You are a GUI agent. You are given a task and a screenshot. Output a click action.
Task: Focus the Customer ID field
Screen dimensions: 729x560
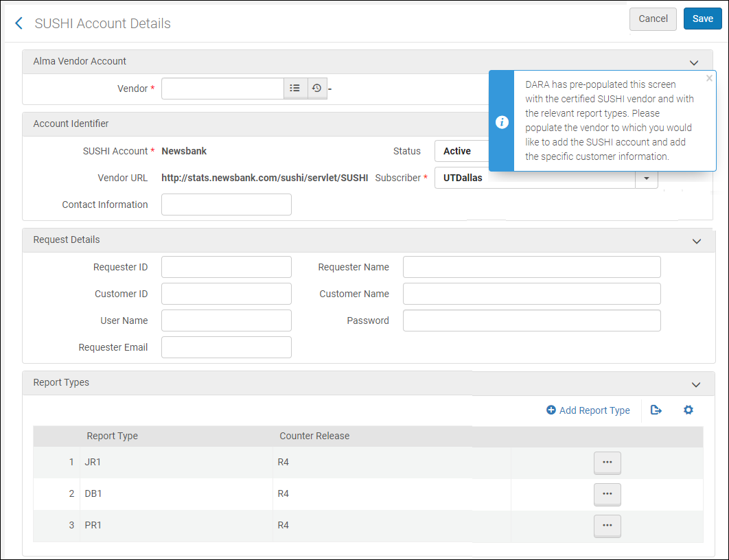click(227, 294)
